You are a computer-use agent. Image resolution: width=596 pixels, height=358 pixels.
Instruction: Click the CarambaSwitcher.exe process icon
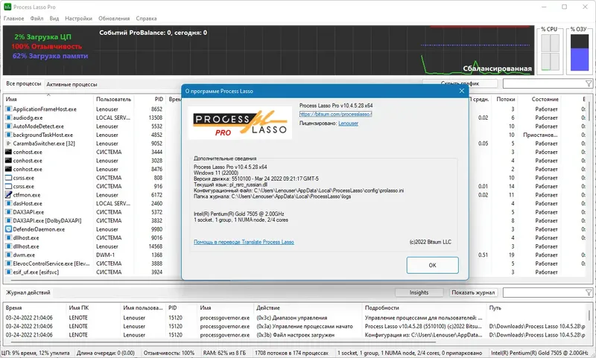8,144
